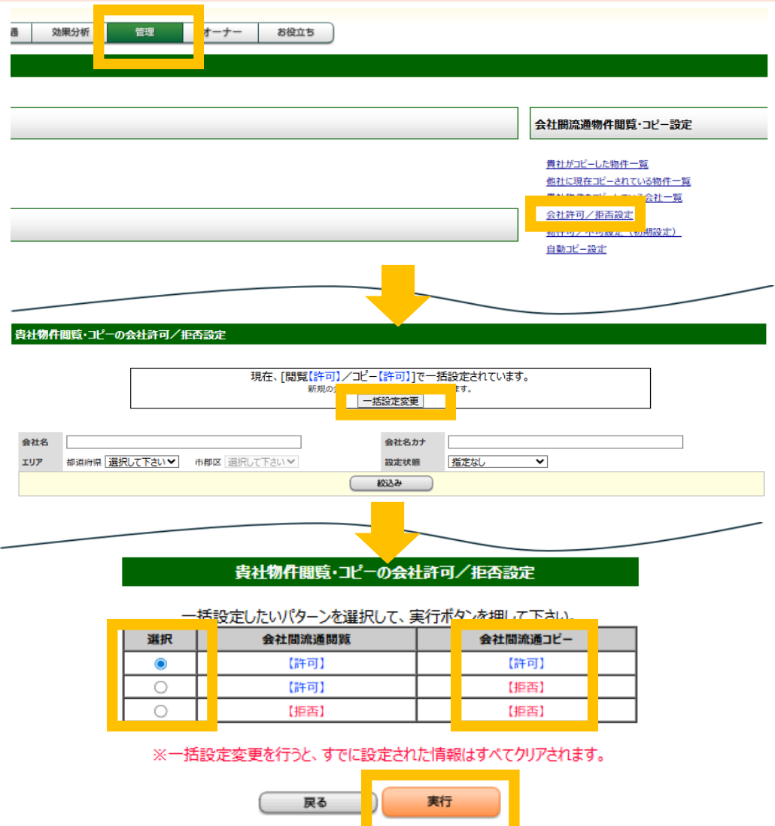Viewport: 775px width, 826px height.
Task: Click the orange 実行 button
Action: 441,803
